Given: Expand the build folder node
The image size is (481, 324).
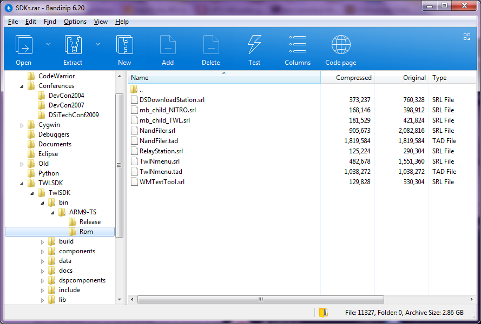Looking at the screenshot, I should (x=42, y=242).
